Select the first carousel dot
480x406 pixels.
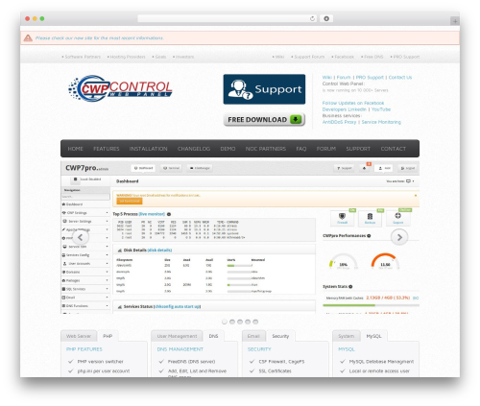pyautogui.click(x=225, y=322)
